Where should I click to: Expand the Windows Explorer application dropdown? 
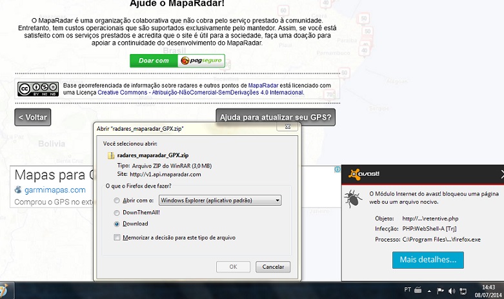coord(220,200)
